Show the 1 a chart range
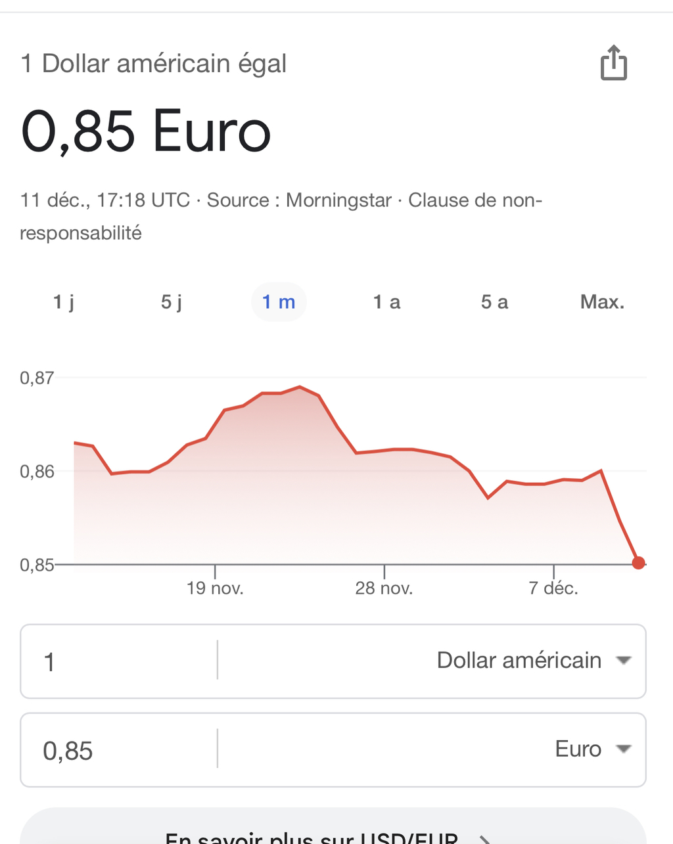 coord(386,302)
